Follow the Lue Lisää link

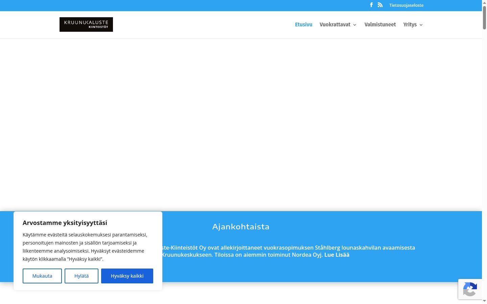(337, 255)
